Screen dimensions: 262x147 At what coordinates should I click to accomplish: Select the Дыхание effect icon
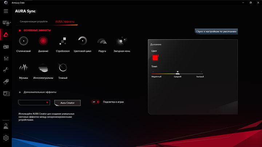(43, 41)
